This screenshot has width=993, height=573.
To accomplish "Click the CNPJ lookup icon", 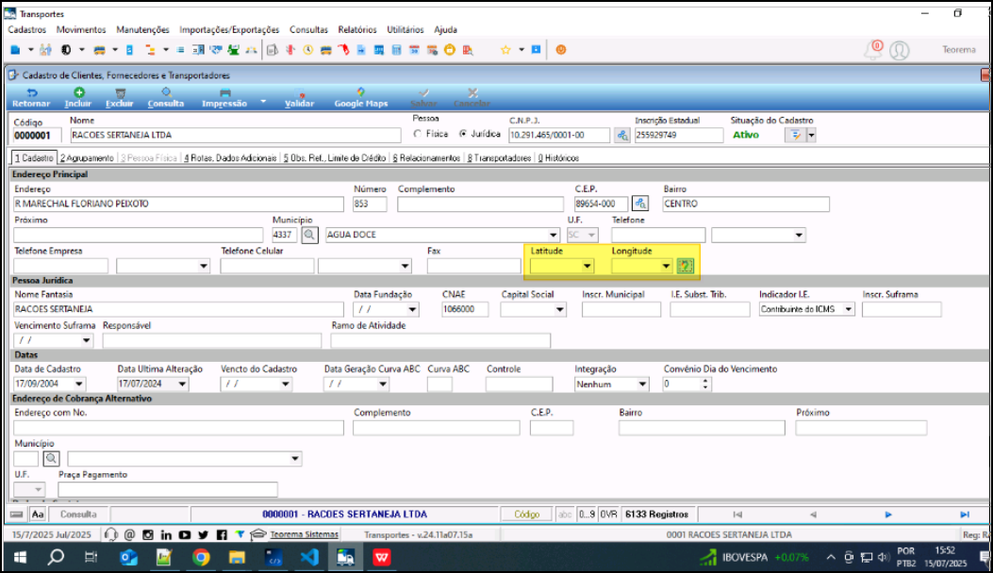I will click(x=621, y=135).
